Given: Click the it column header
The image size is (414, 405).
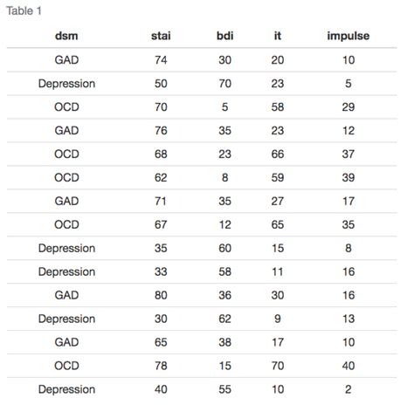Looking at the screenshot, I should tap(278, 36).
